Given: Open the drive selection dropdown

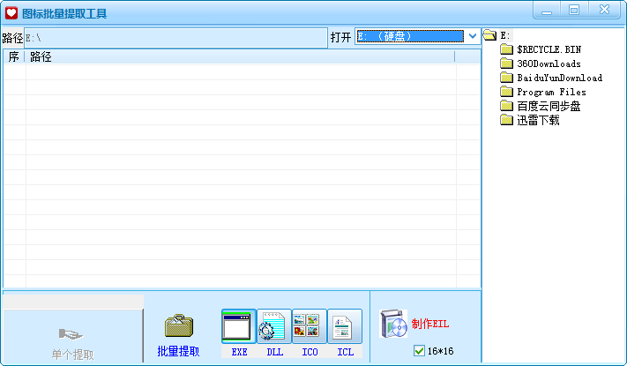Looking at the screenshot, I should pos(473,36).
